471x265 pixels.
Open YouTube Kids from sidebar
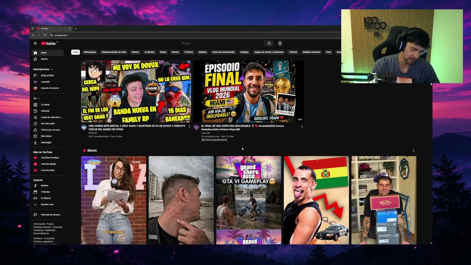pyautogui.click(x=48, y=170)
